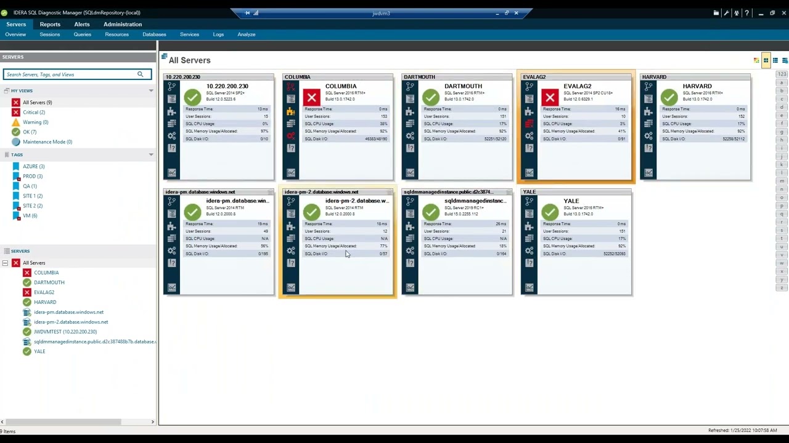This screenshot has height=443, width=789.
Task: Filter by the AZURE (3) tag
Action: click(33, 167)
